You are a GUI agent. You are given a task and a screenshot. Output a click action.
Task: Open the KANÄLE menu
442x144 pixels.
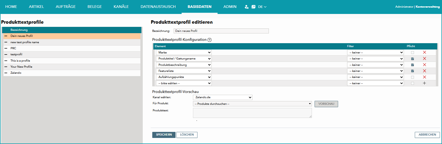pos(121,7)
